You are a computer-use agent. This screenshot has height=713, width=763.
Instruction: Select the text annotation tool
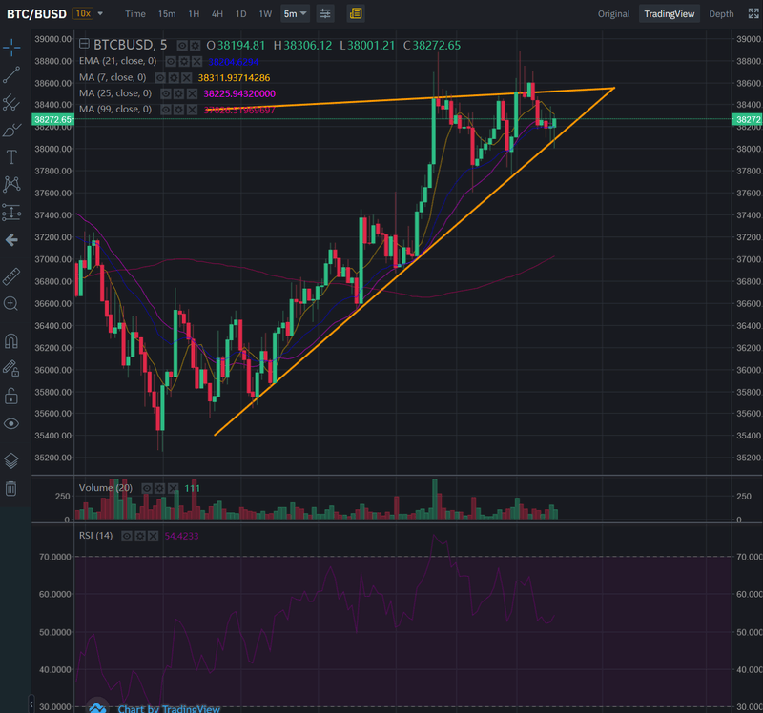pyautogui.click(x=11, y=157)
